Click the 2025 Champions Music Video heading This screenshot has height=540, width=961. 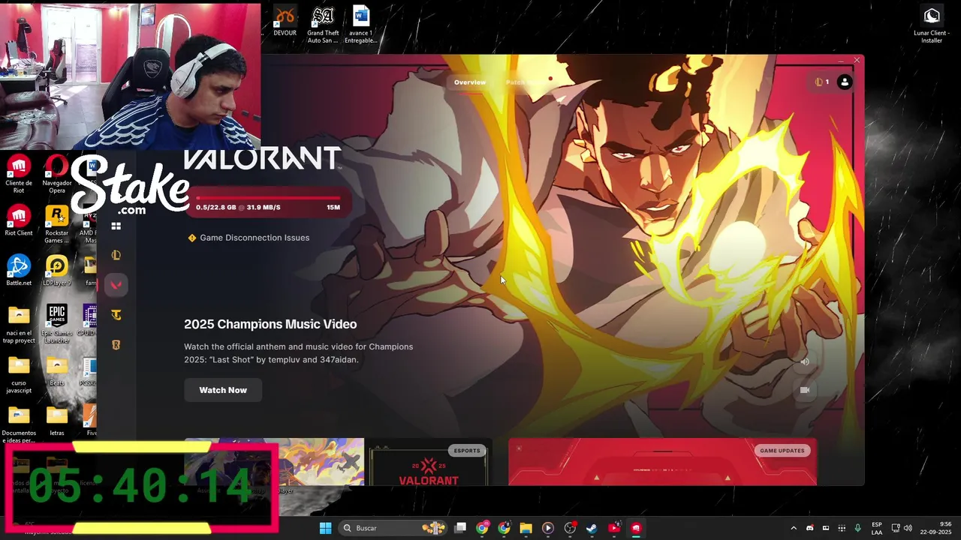270,324
